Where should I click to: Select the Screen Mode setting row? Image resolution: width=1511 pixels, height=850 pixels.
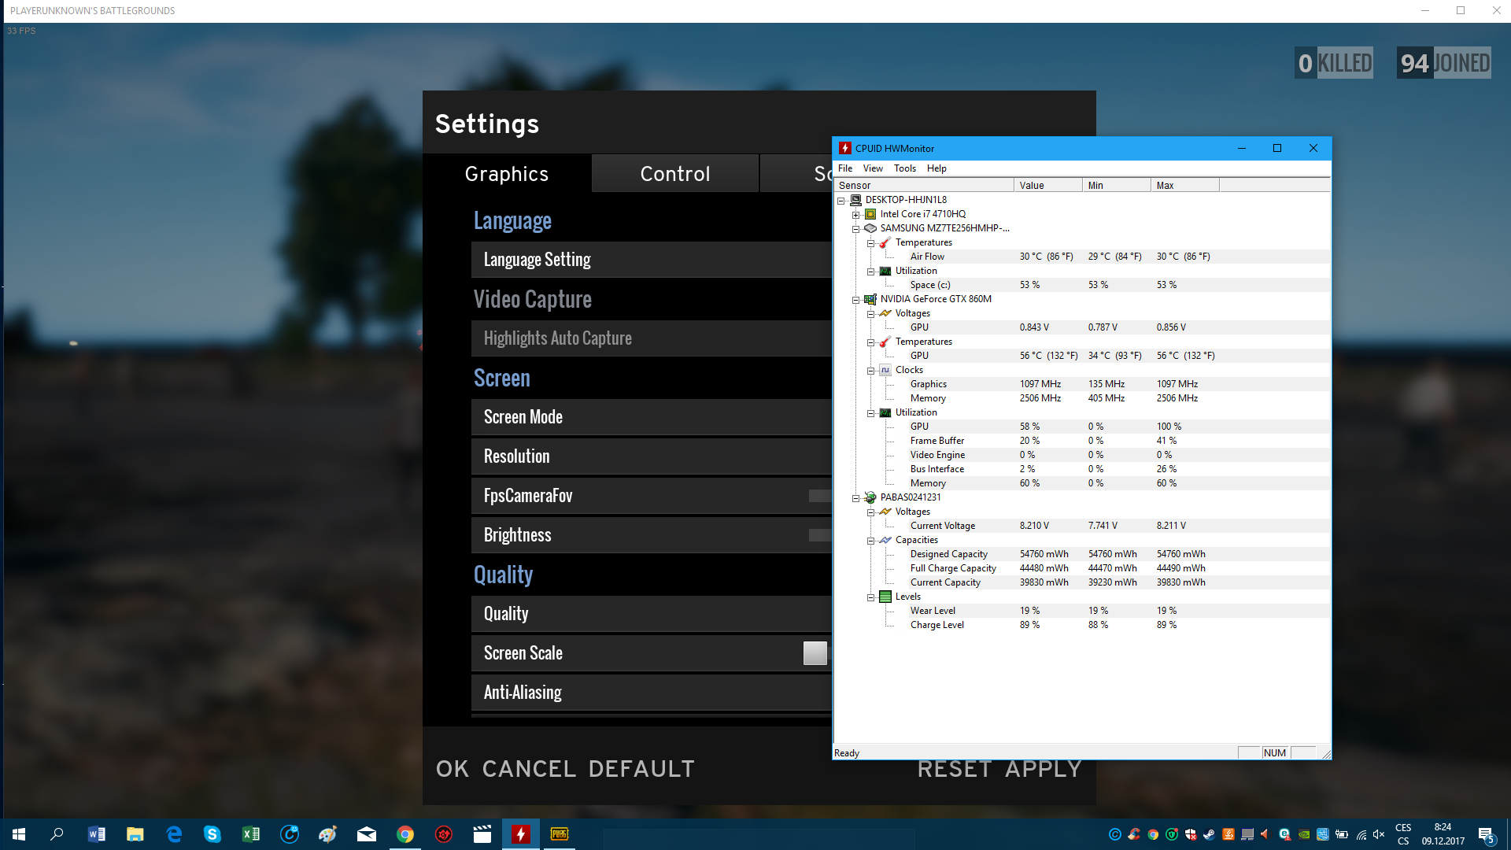point(652,417)
